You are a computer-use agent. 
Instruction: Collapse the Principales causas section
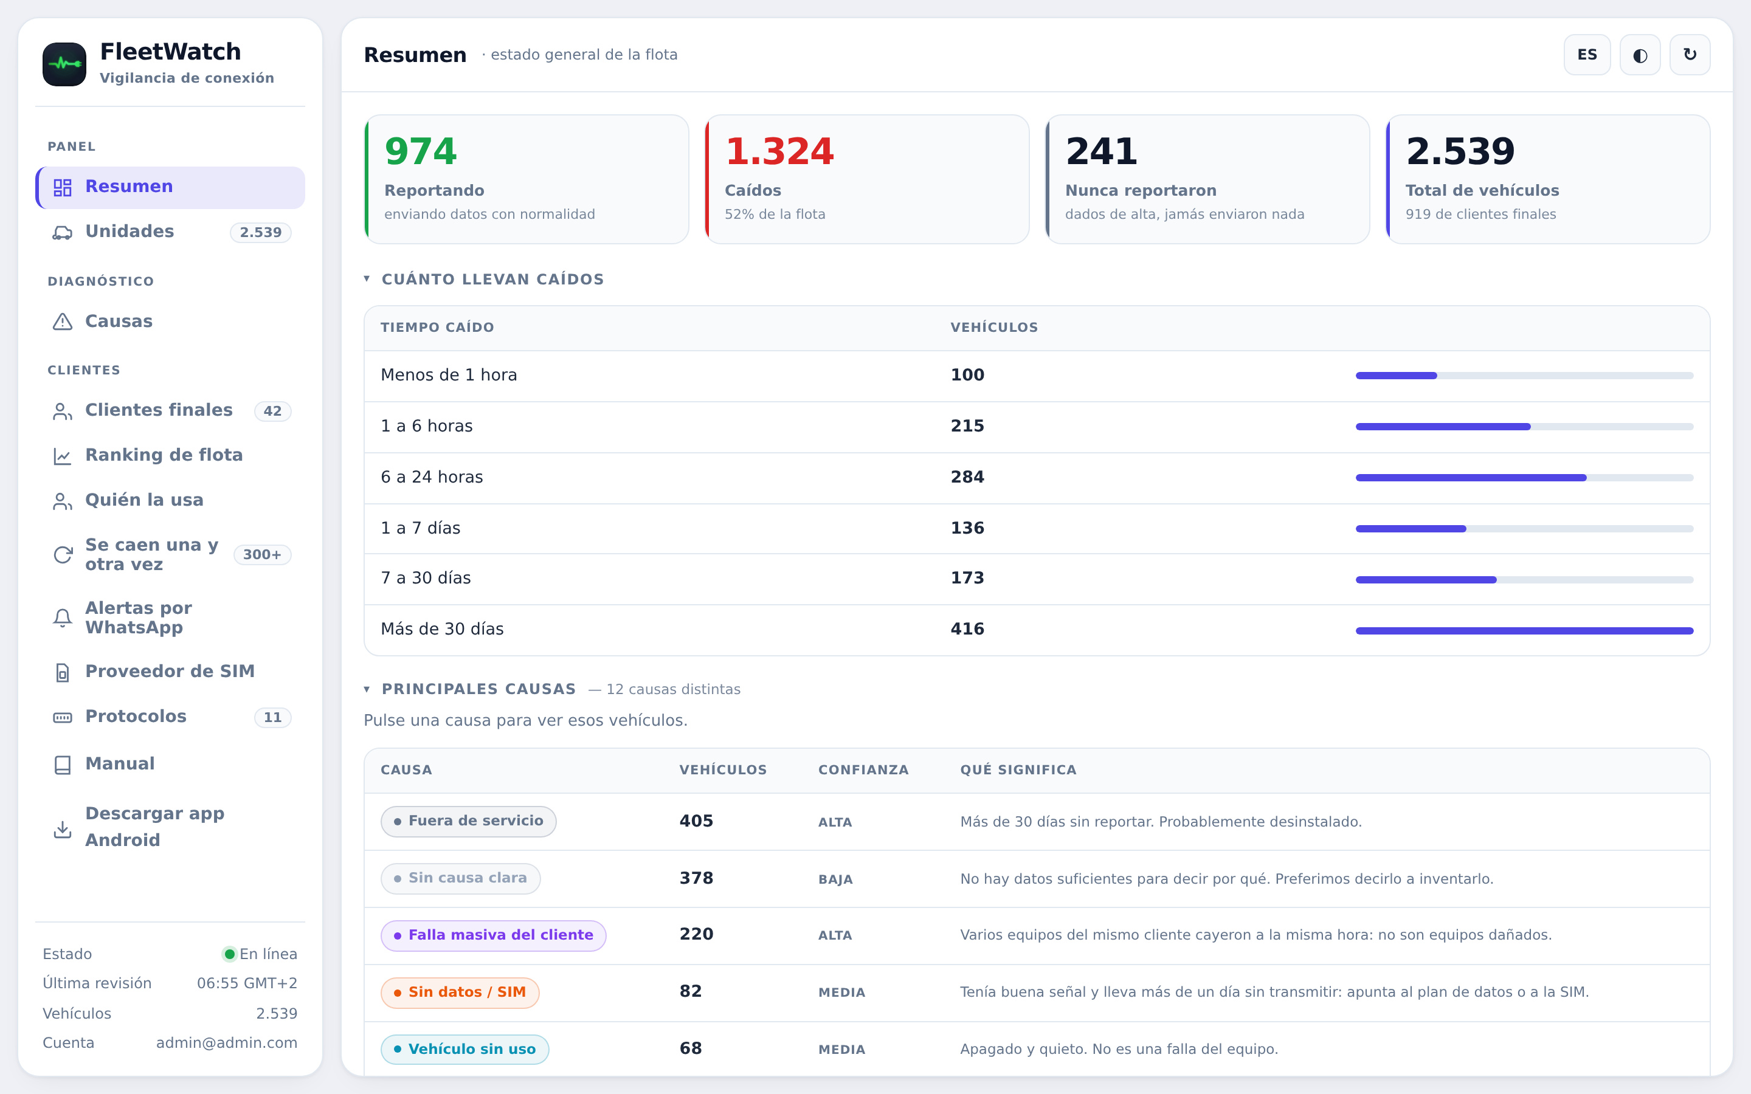point(367,690)
